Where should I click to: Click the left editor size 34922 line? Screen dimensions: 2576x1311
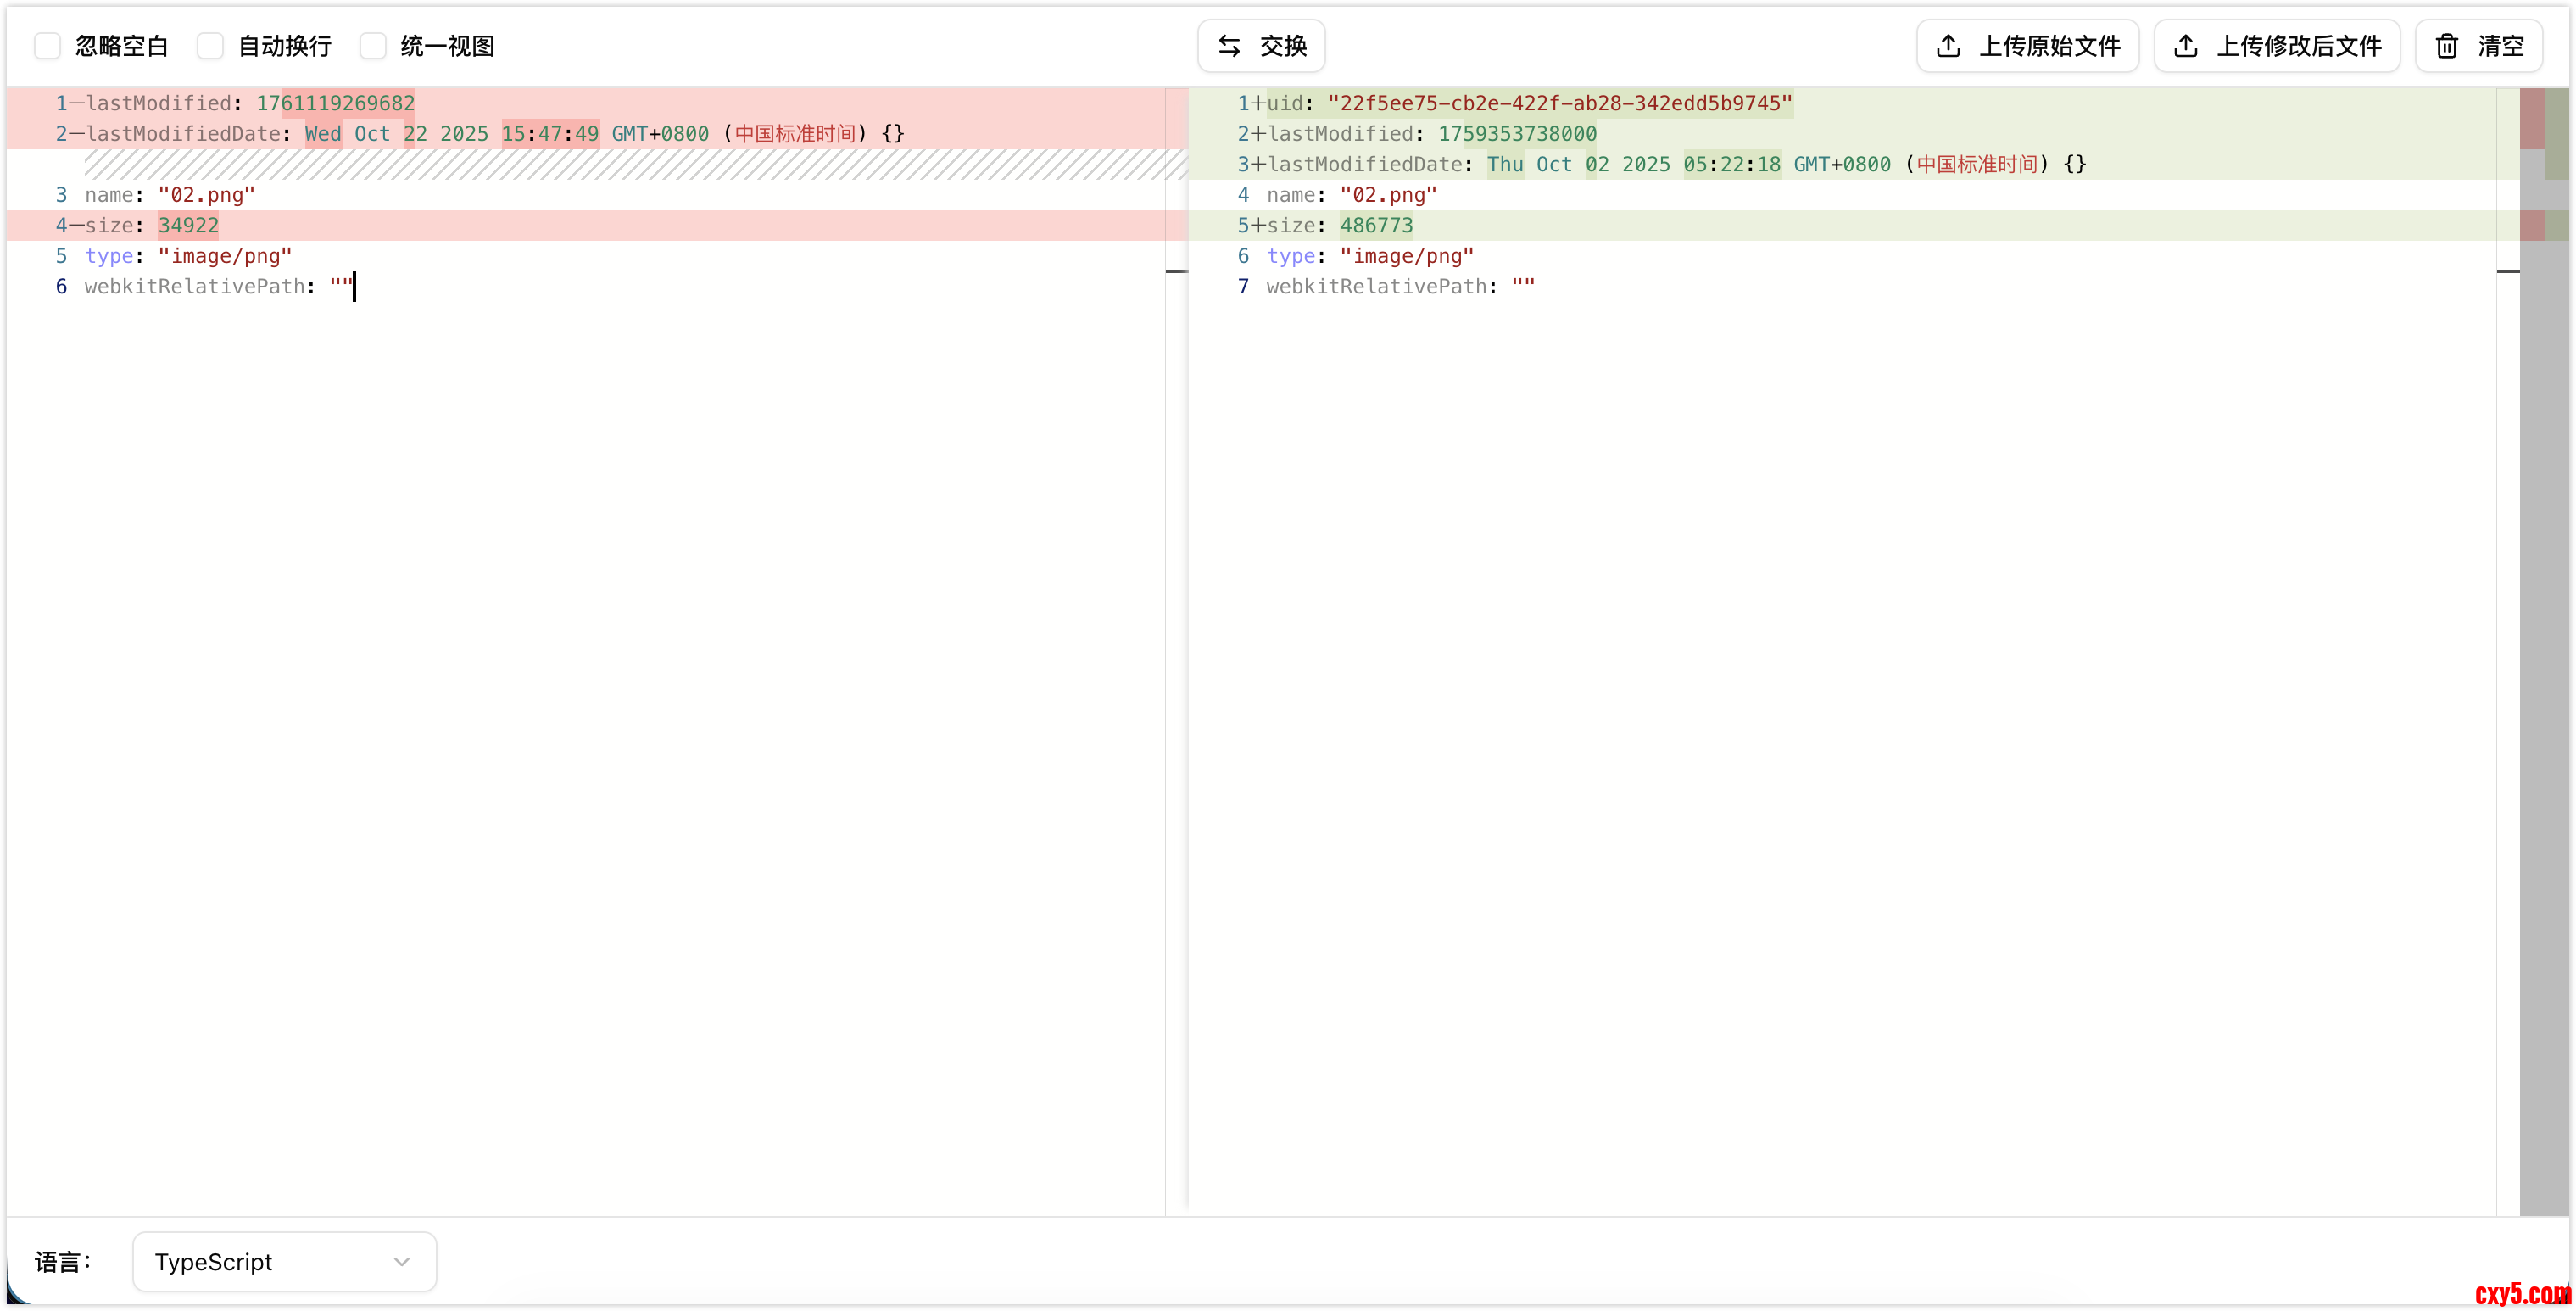pyautogui.click(x=188, y=225)
